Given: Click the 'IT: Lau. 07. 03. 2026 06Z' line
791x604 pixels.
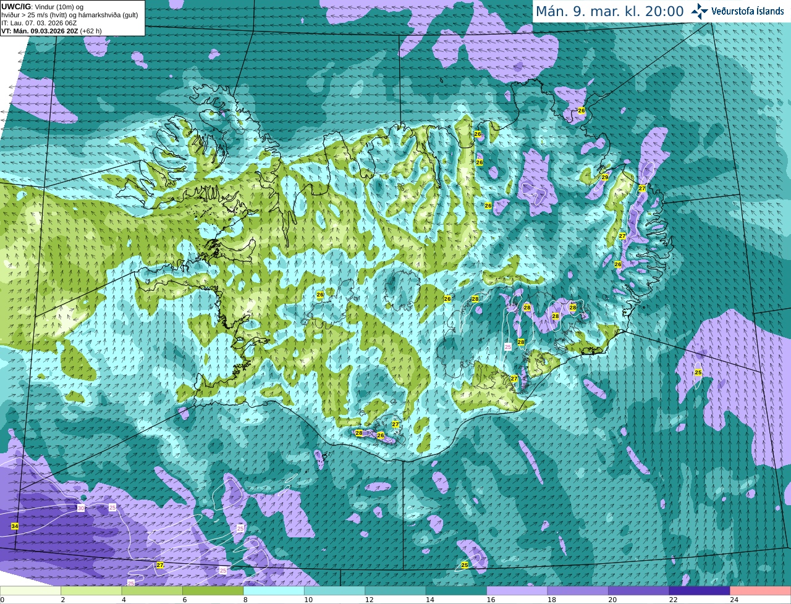Looking at the screenshot, I should pos(39,23).
